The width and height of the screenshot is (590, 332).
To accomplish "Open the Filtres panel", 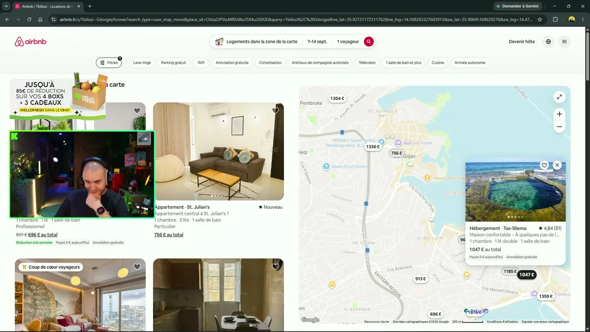I will point(109,63).
